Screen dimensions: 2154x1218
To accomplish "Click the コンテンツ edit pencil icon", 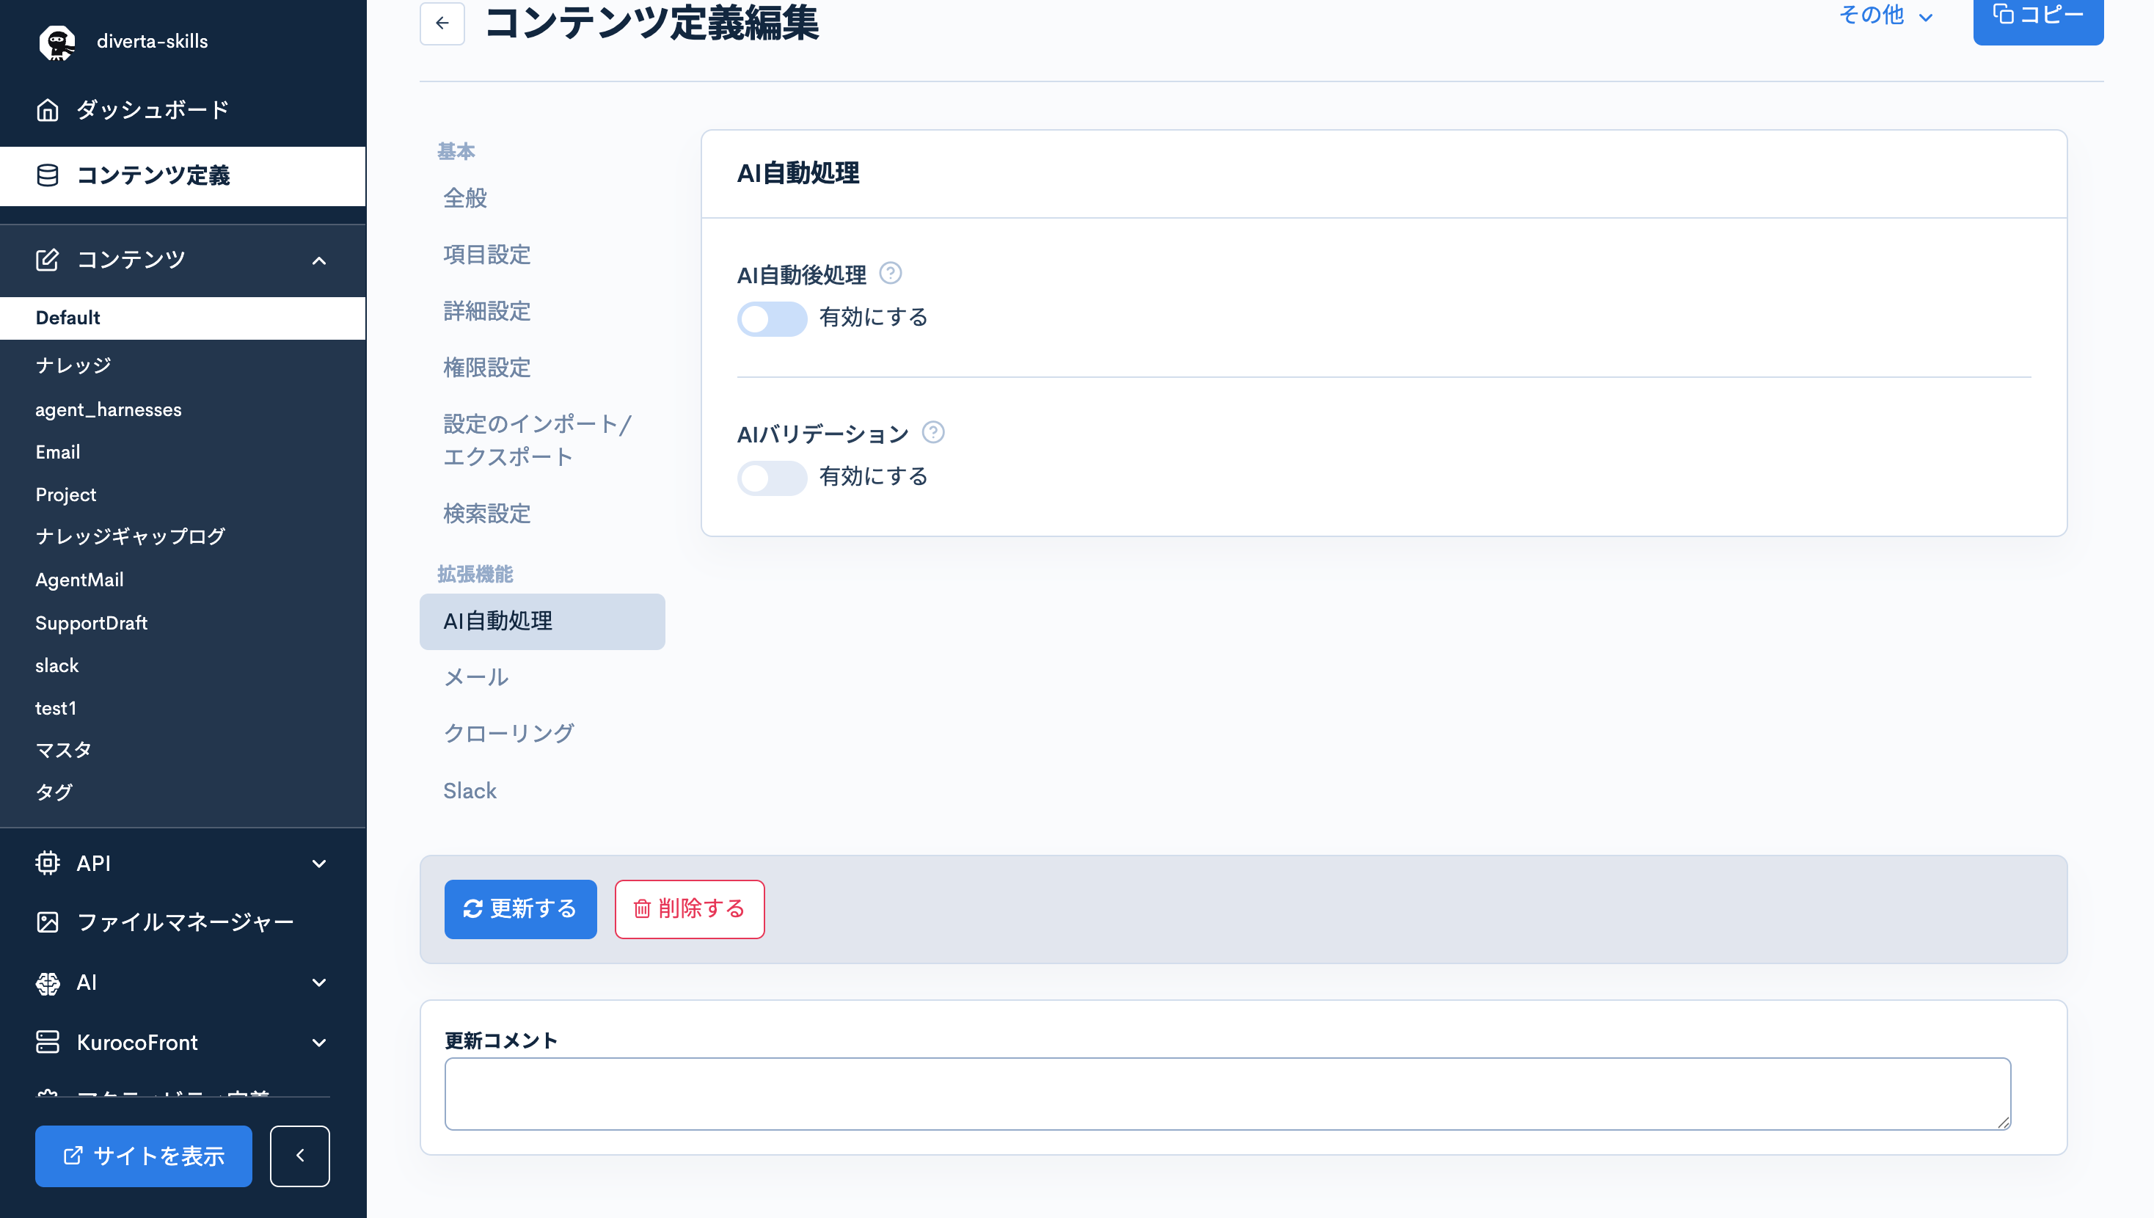I will pos(48,259).
